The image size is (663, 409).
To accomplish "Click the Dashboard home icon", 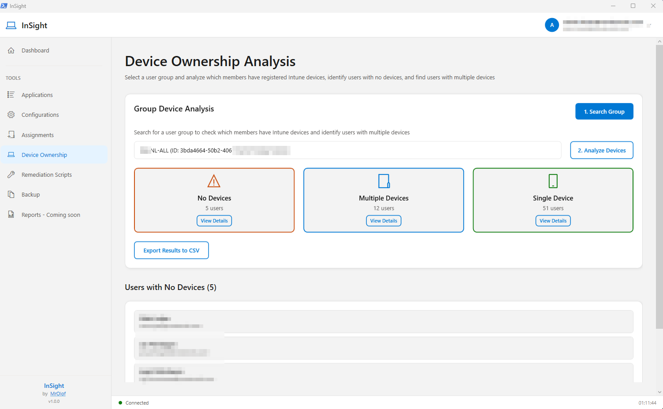I will pyautogui.click(x=11, y=50).
